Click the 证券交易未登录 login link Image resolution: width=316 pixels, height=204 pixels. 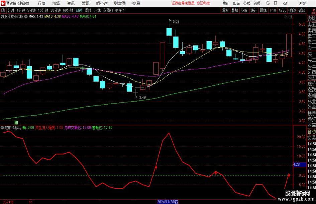pos(183,3)
